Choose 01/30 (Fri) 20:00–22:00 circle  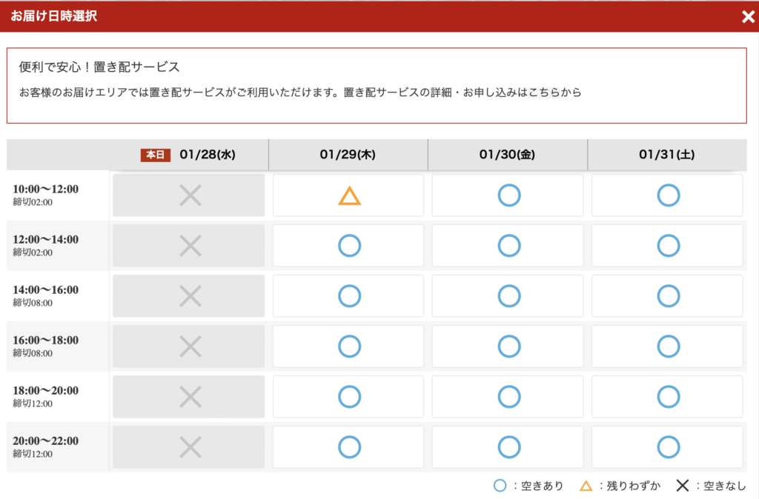508,447
